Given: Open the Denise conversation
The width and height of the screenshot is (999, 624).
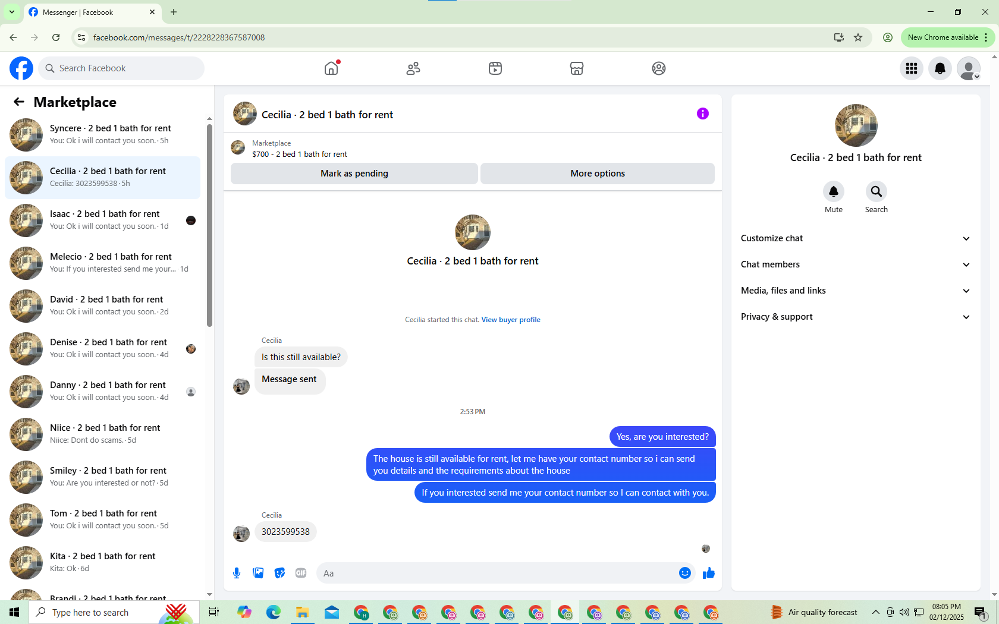Looking at the screenshot, I should tap(102, 349).
